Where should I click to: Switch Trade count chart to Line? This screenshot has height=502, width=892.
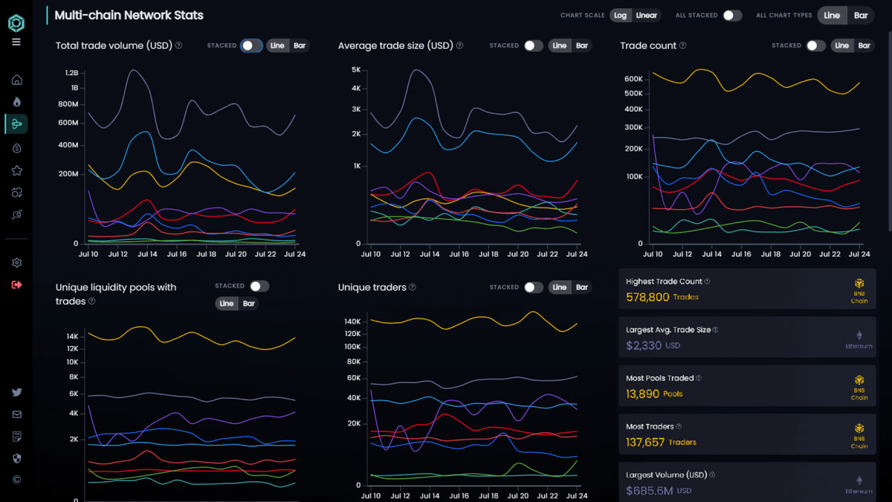point(842,45)
